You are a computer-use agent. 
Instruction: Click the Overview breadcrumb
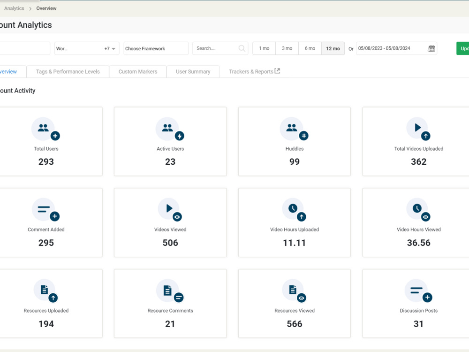coord(46,8)
